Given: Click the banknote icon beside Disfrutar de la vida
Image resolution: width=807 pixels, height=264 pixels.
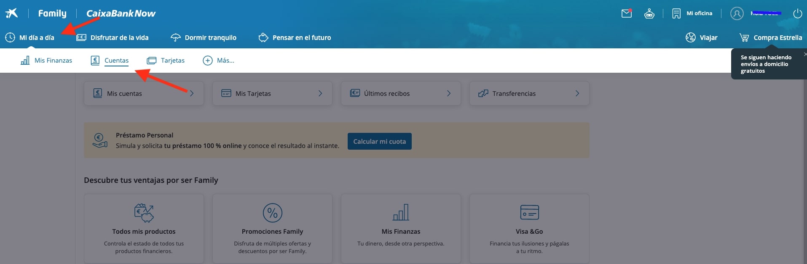Looking at the screenshot, I should pyautogui.click(x=81, y=37).
